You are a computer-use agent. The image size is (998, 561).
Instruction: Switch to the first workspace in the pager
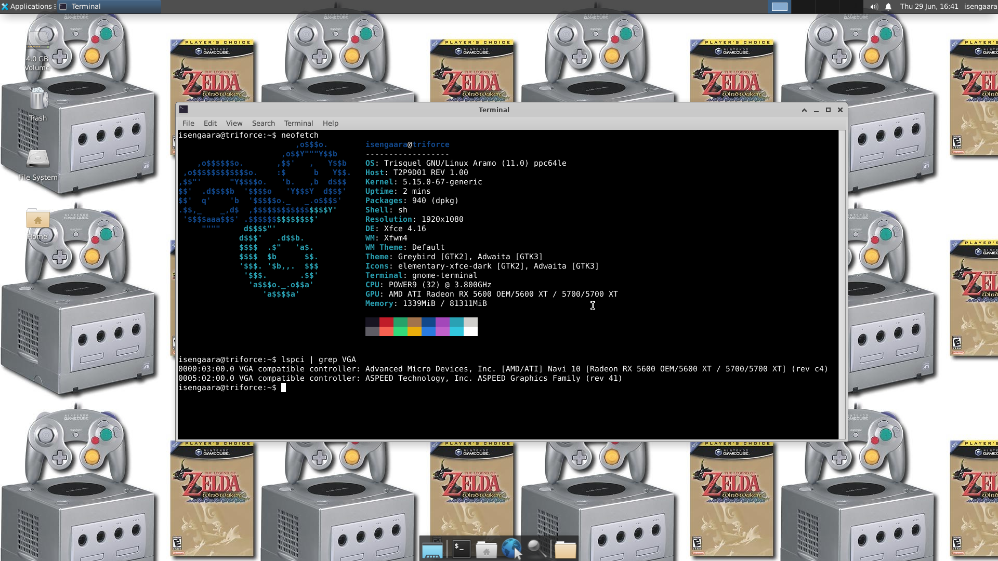pos(779,6)
